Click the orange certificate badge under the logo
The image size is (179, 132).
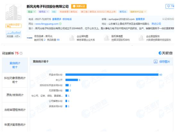pyautogui.click(x=13, y=26)
